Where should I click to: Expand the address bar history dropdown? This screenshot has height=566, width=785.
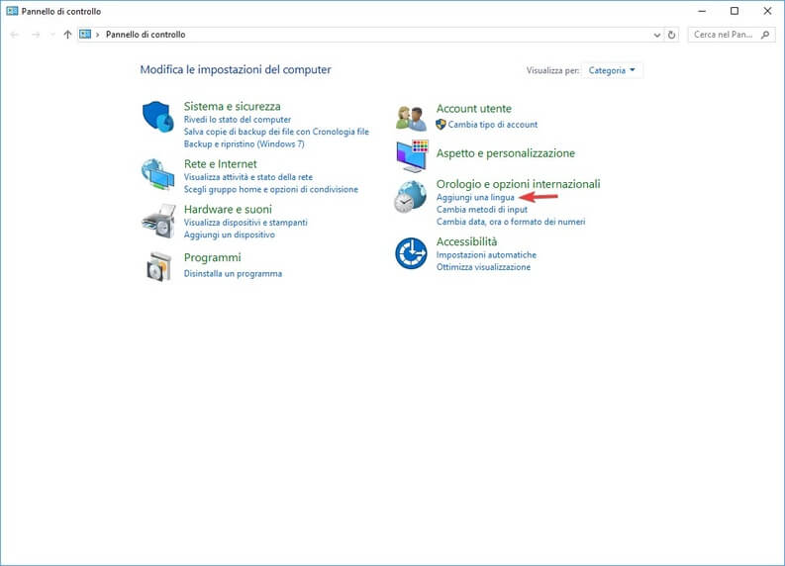pos(657,35)
